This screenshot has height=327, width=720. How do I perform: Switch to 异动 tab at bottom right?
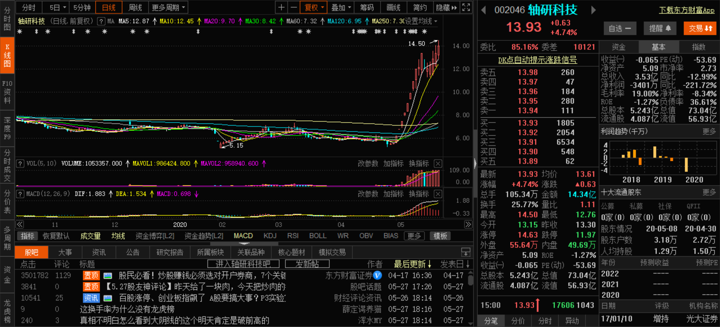(572, 321)
